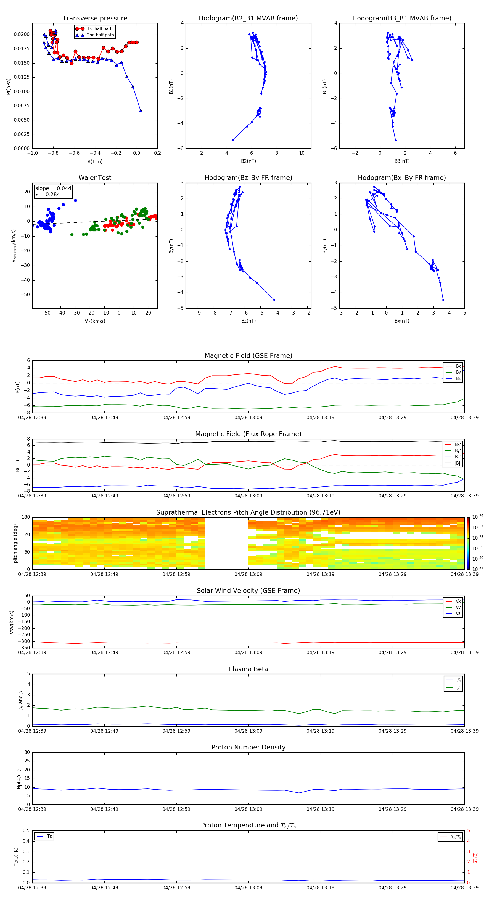Image resolution: width=497 pixels, height=912 pixels.
Task: Click the Tp(10⁶K) y-axis label
Action: [x=16, y=857]
